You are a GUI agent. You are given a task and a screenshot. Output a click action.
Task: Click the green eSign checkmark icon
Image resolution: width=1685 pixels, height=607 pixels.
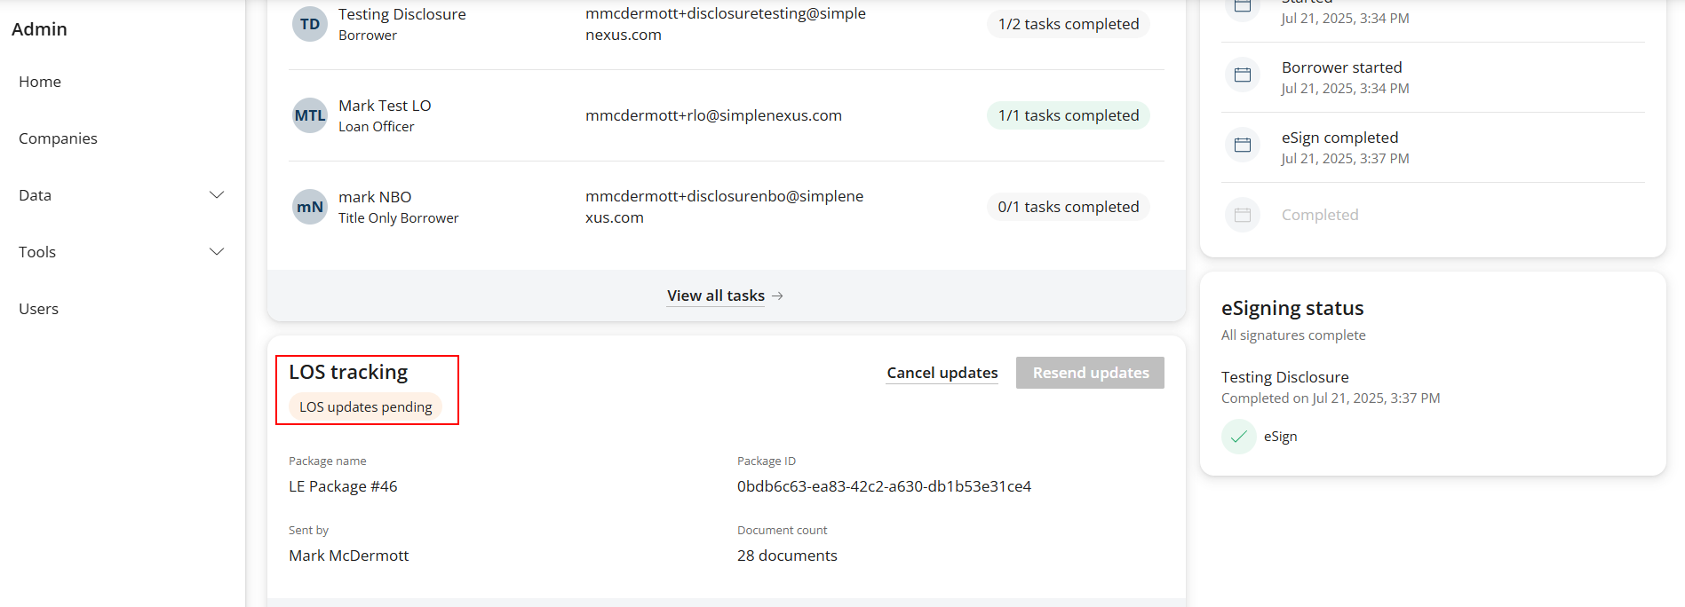click(x=1238, y=437)
